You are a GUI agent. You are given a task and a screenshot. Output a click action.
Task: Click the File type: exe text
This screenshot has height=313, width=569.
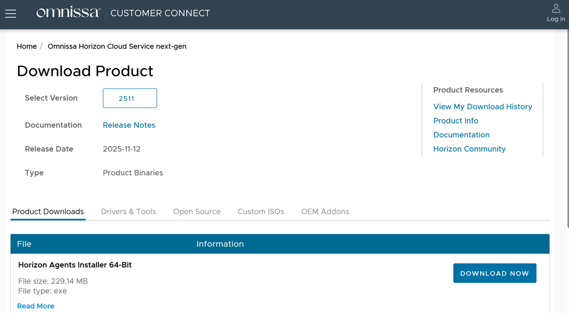coord(42,291)
